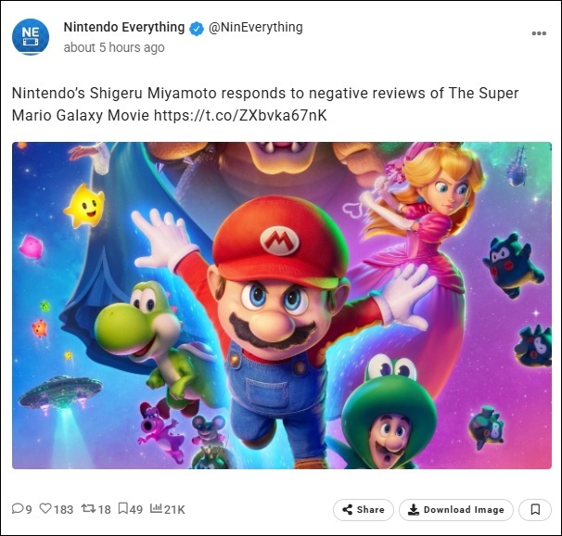Open the Nintendo Everything display name
This screenshot has height=536, width=562.
[x=123, y=28]
